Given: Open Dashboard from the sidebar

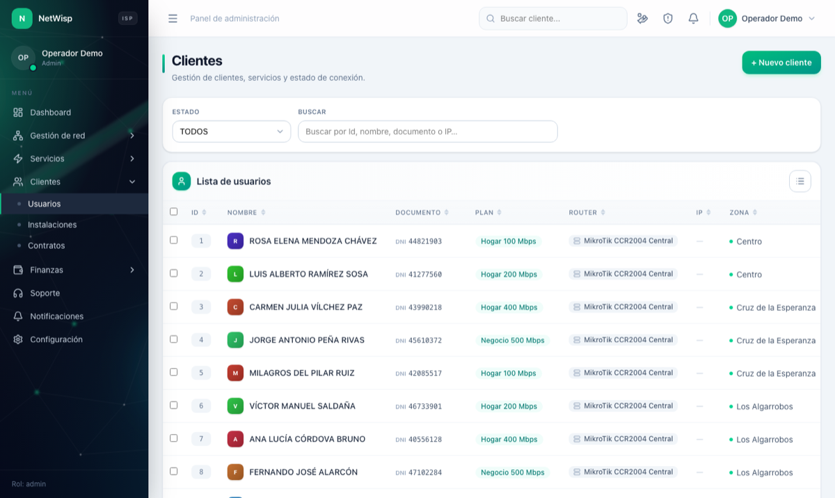Looking at the screenshot, I should click(74, 113).
